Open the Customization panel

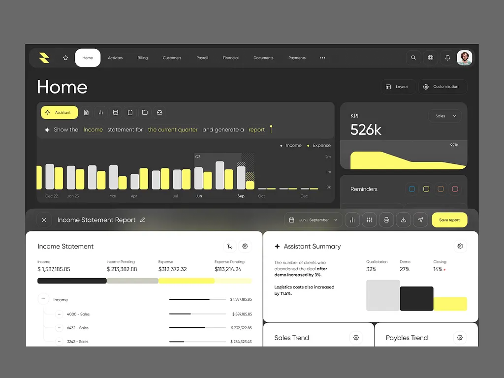tap(442, 87)
